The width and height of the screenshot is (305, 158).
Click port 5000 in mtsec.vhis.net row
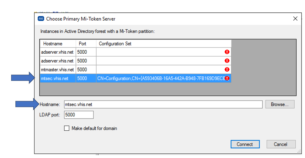[86, 78]
